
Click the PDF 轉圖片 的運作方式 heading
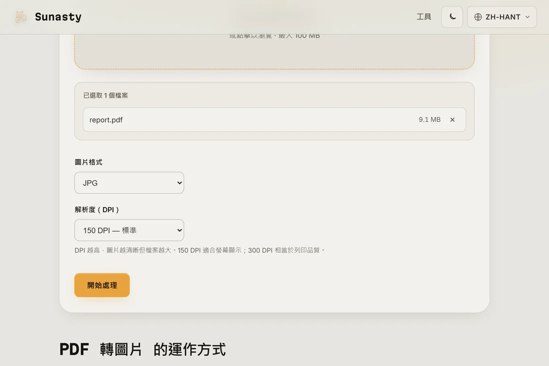143,349
